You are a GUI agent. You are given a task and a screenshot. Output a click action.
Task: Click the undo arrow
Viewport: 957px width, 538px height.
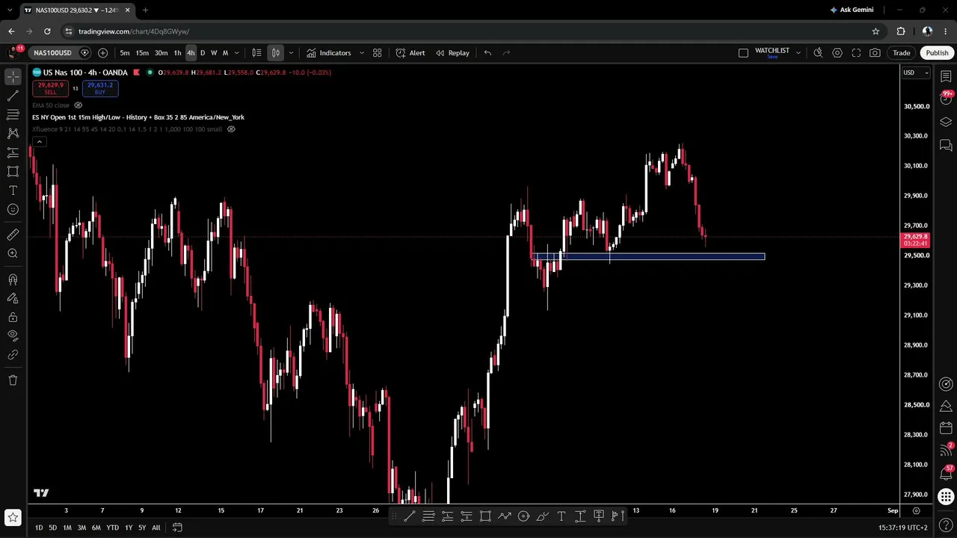[x=487, y=53]
